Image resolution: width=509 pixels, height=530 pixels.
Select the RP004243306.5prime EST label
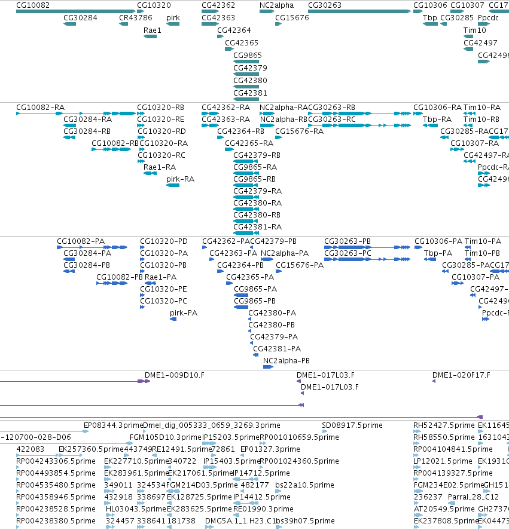56,461
